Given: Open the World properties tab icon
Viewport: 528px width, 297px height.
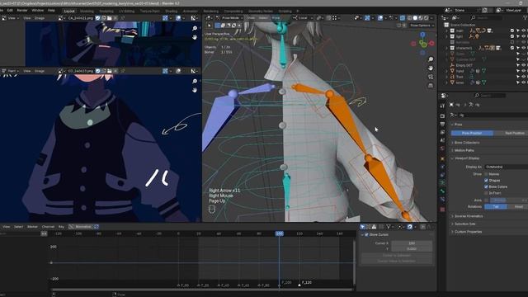Looking at the screenshot, I should [x=442, y=148].
